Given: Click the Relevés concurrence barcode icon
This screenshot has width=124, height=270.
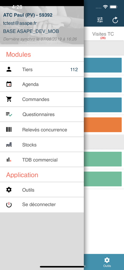Looking at the screenshot, I should (9, 130).
